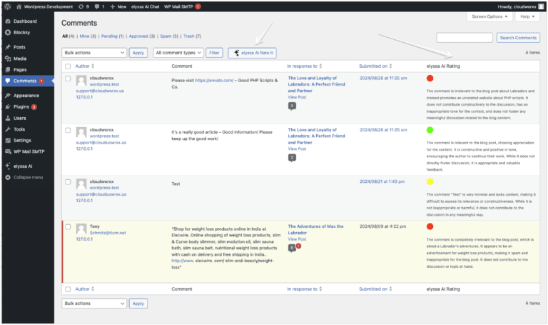Click the Comments icon in sidebar
The height and width of the screenshot is (325, 548).
tap(8, 81)
